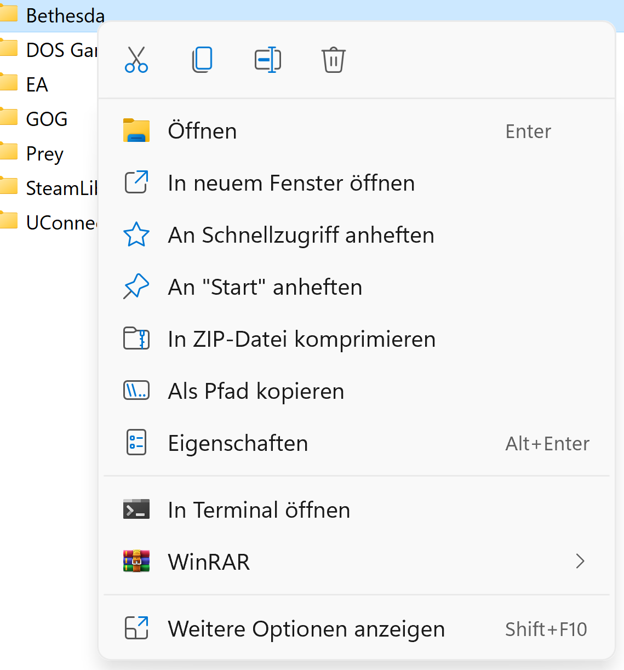Click the star icon for Schnellzugriff
Viewport: 624px width, 670px height.
(136, 235)
